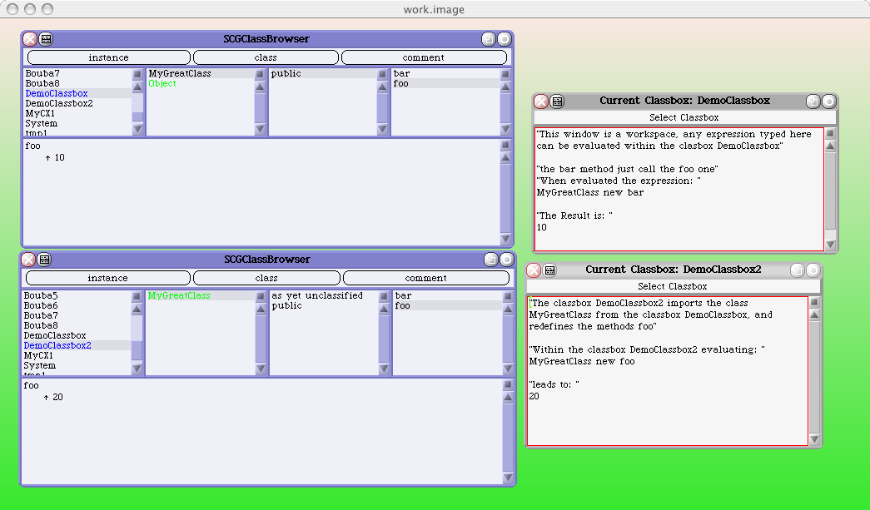Open scrollbar menu square of top browser method list
This screenshot has height=510, width=870.
(x=505, y=74)
